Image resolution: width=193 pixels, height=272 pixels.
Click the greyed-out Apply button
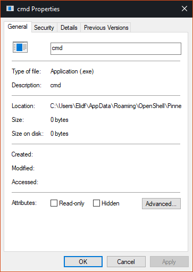coord(169,261)
